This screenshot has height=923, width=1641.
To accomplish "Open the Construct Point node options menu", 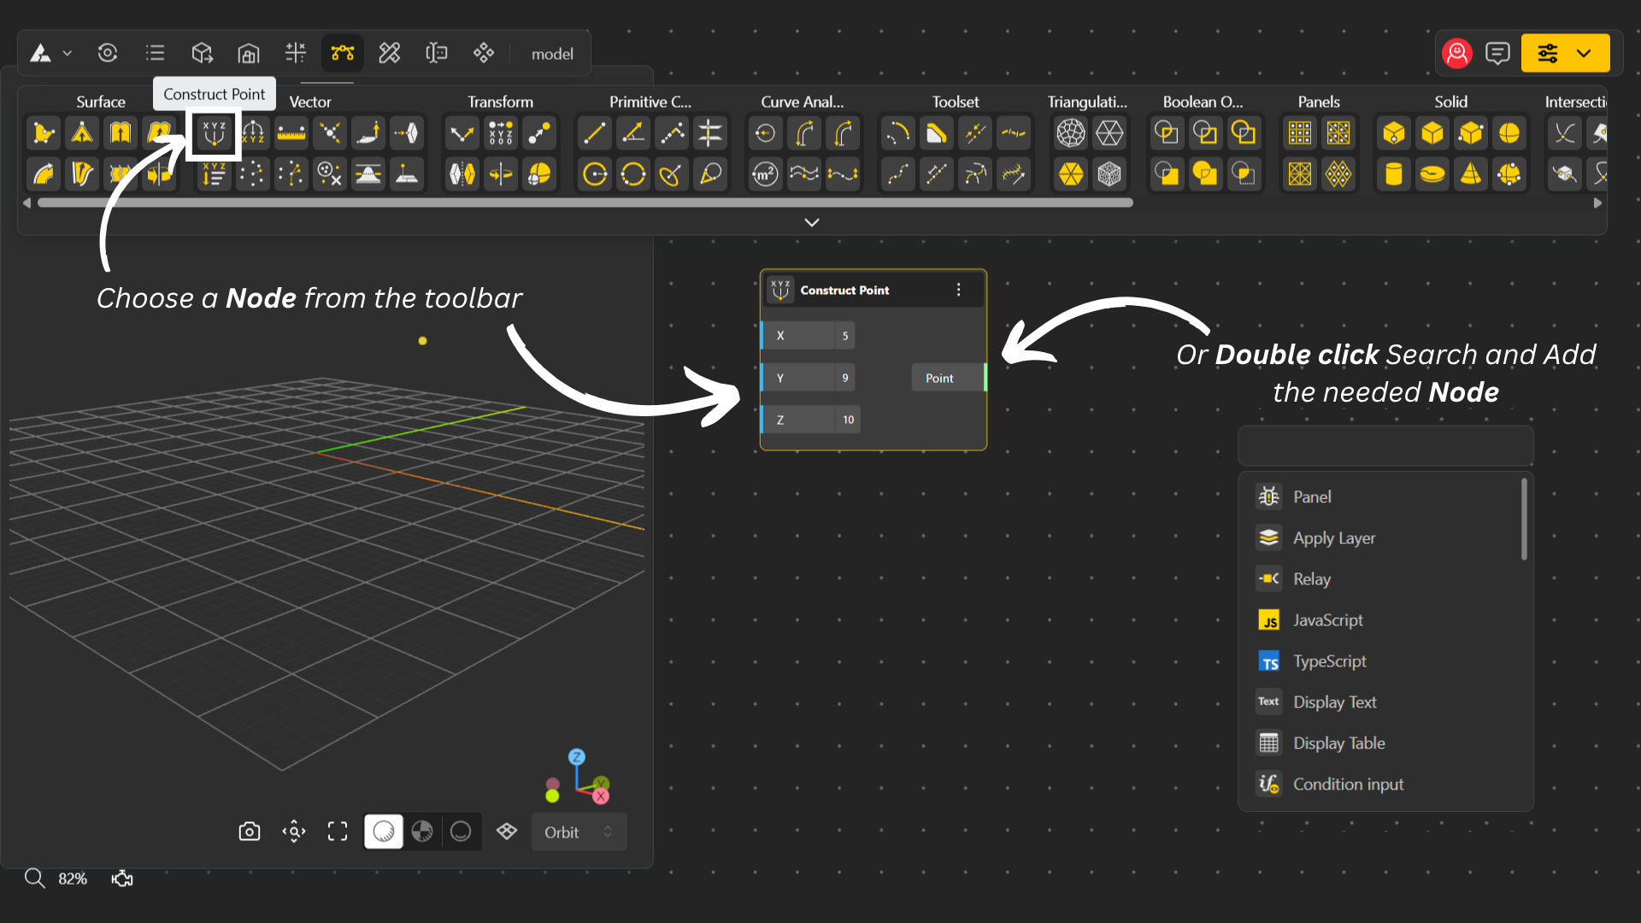I will (x=958, y=290).
